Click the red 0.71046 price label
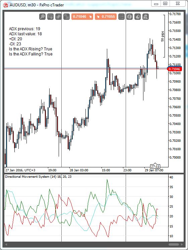The image size is (188, 250). (175, 69)
